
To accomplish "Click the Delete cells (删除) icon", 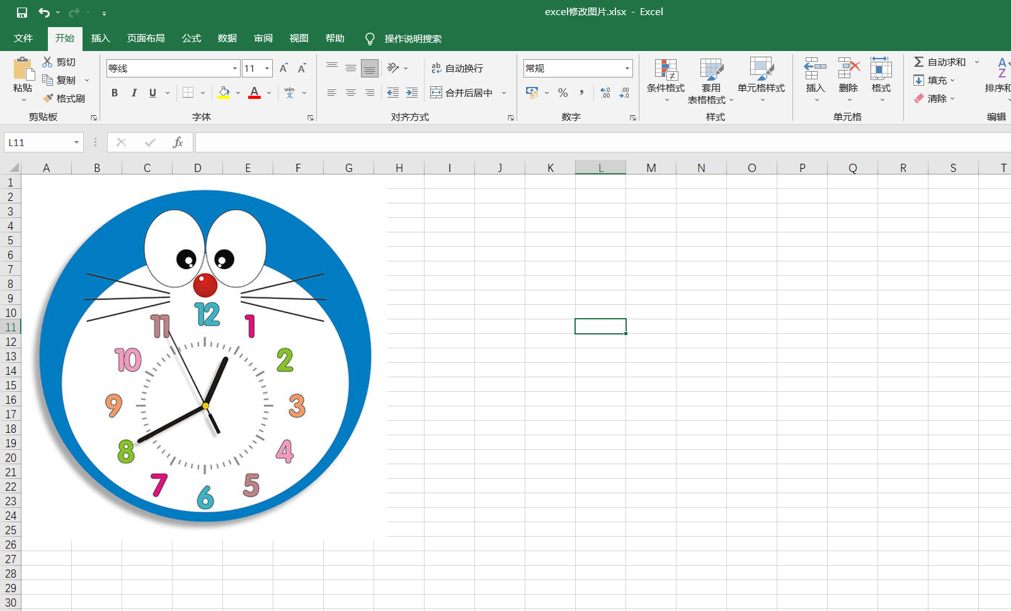I will (848, 68).
